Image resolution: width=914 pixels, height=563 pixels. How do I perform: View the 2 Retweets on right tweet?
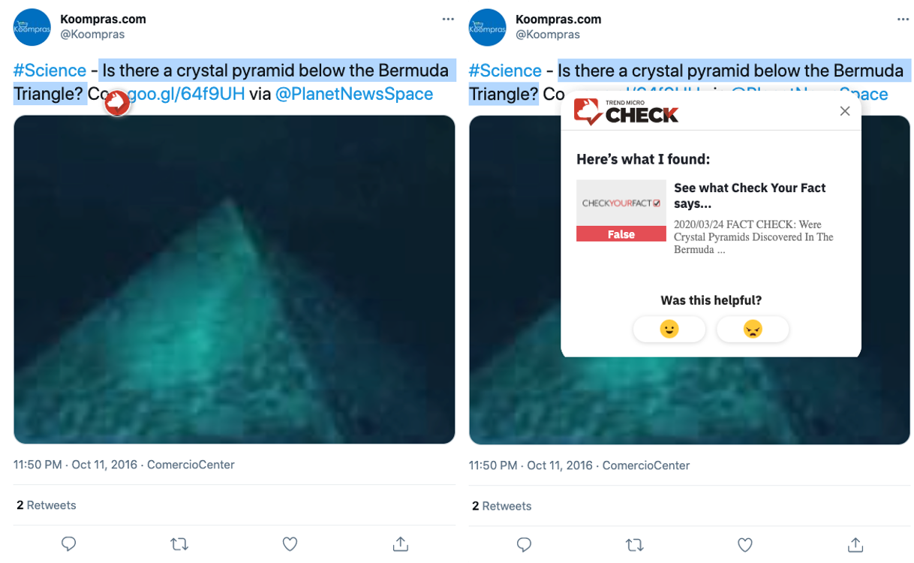[x=501, y=506]
